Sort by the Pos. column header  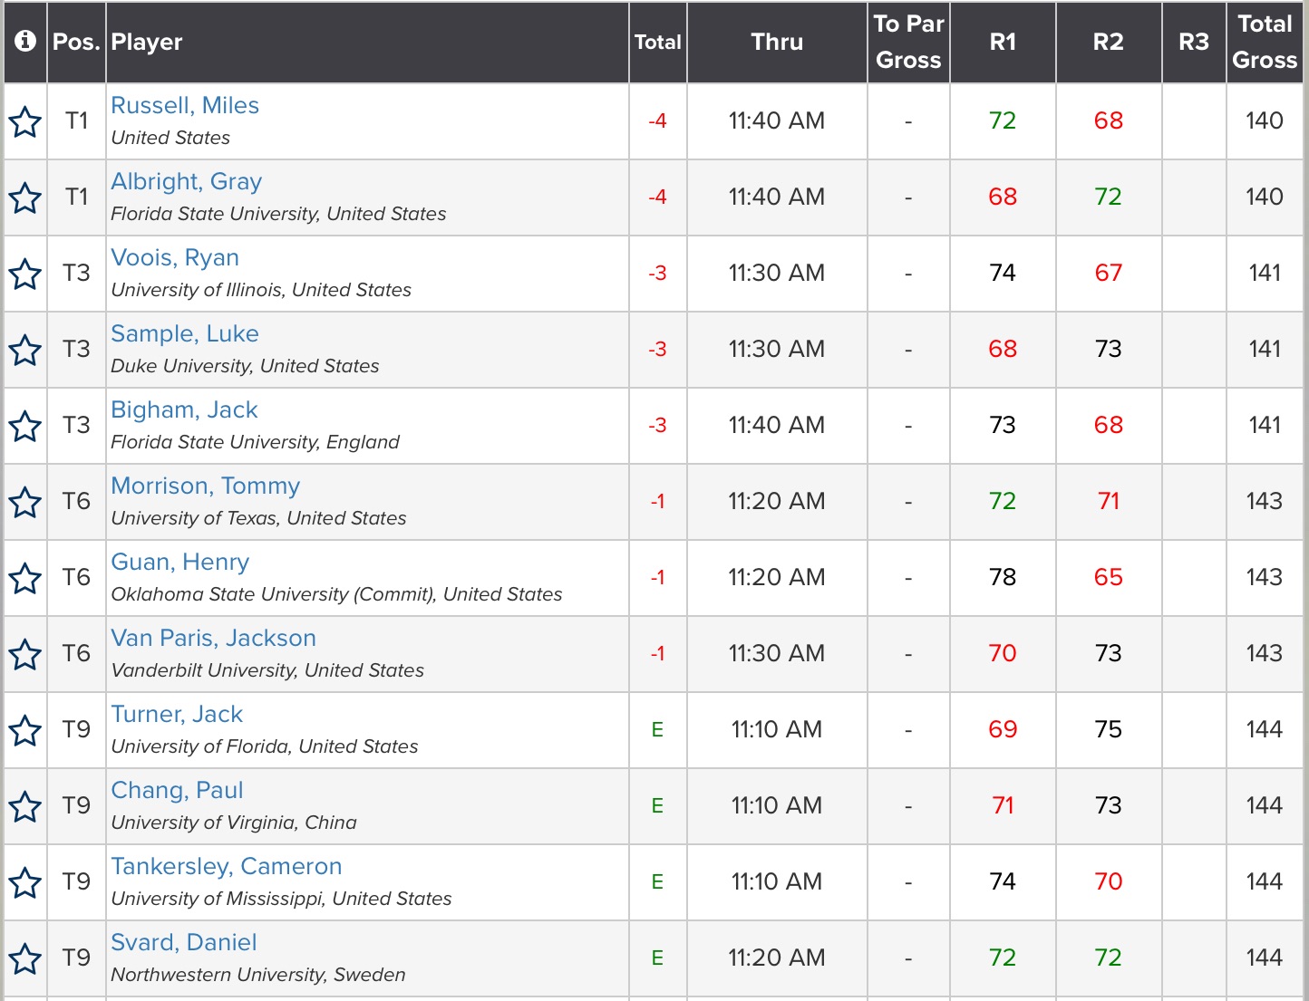point(76,43)
